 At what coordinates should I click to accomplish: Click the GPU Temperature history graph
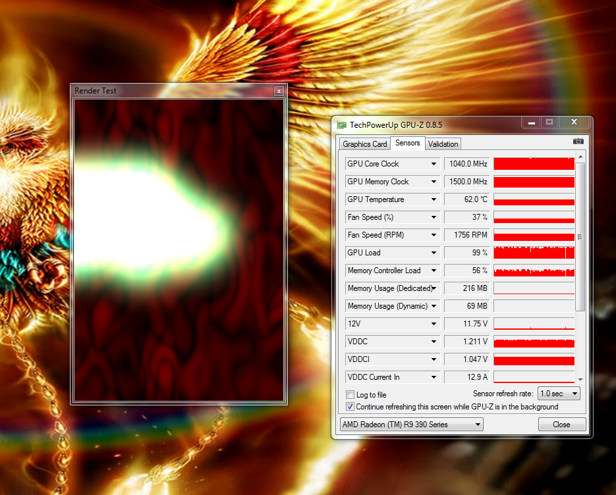(534, 199)
